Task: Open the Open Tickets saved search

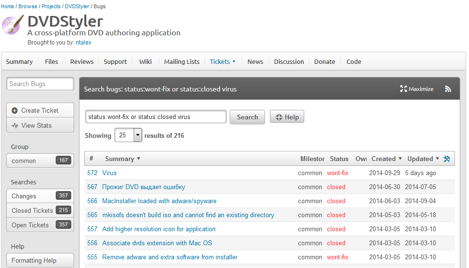Action: [40, 224]
